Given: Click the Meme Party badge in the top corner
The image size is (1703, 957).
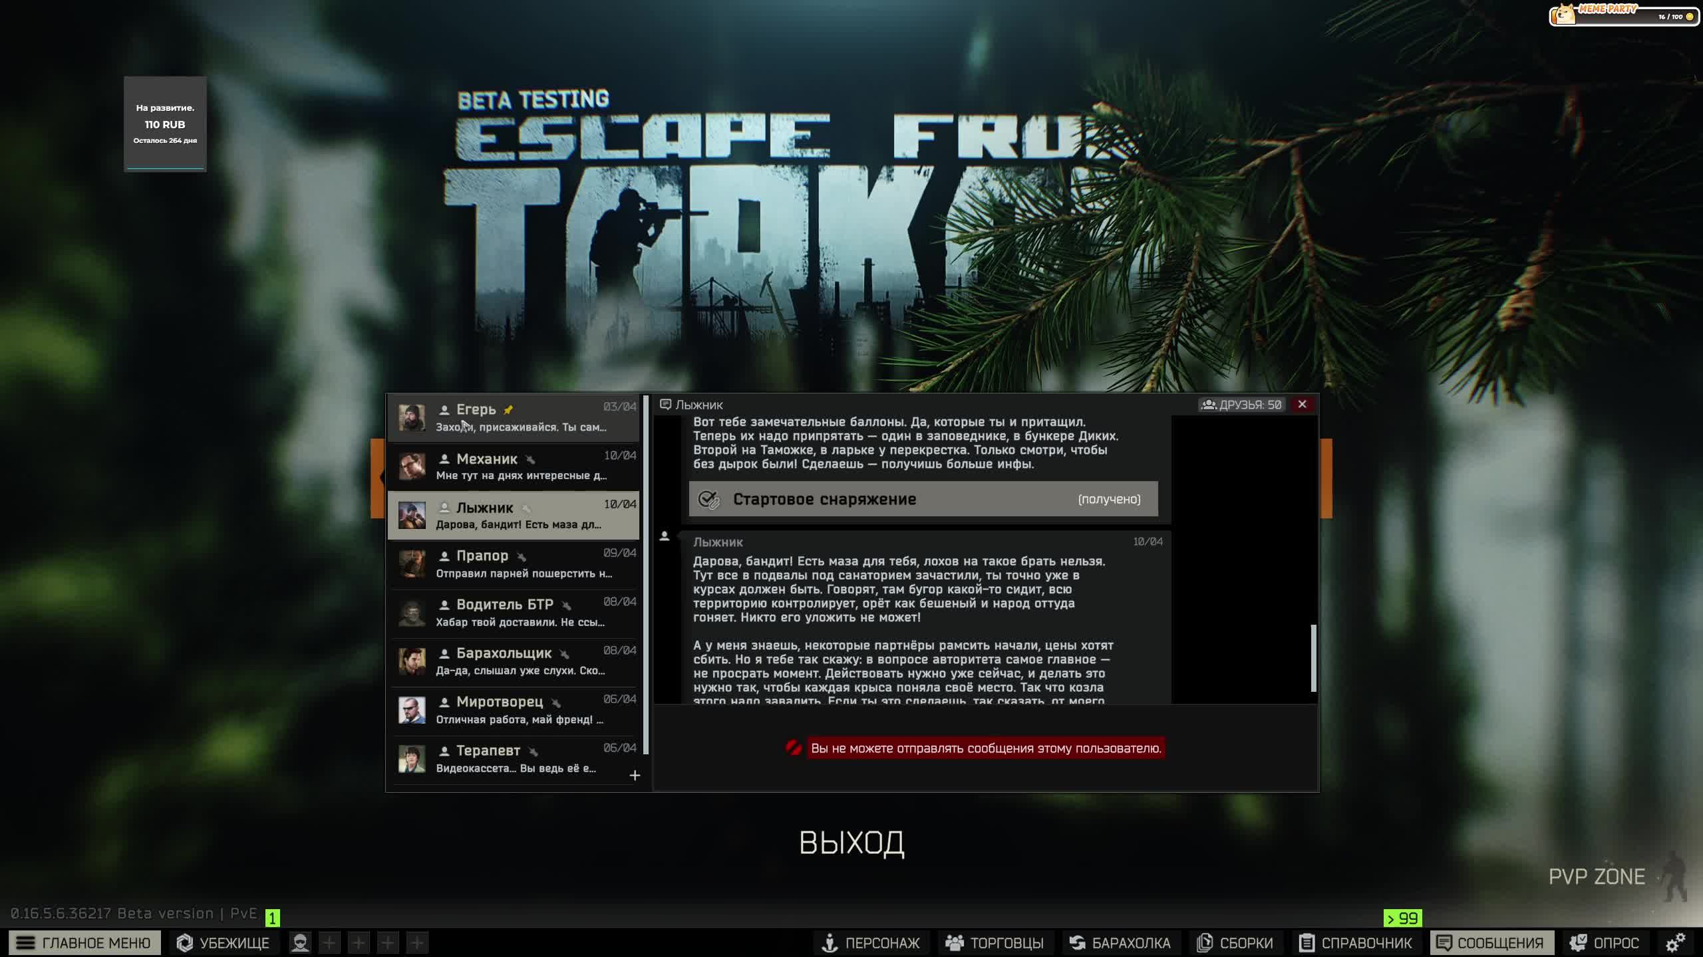Looking at the screenshot, I should coord(1623,15).
